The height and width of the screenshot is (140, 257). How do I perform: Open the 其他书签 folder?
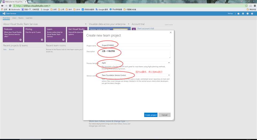tap(251, 10)
